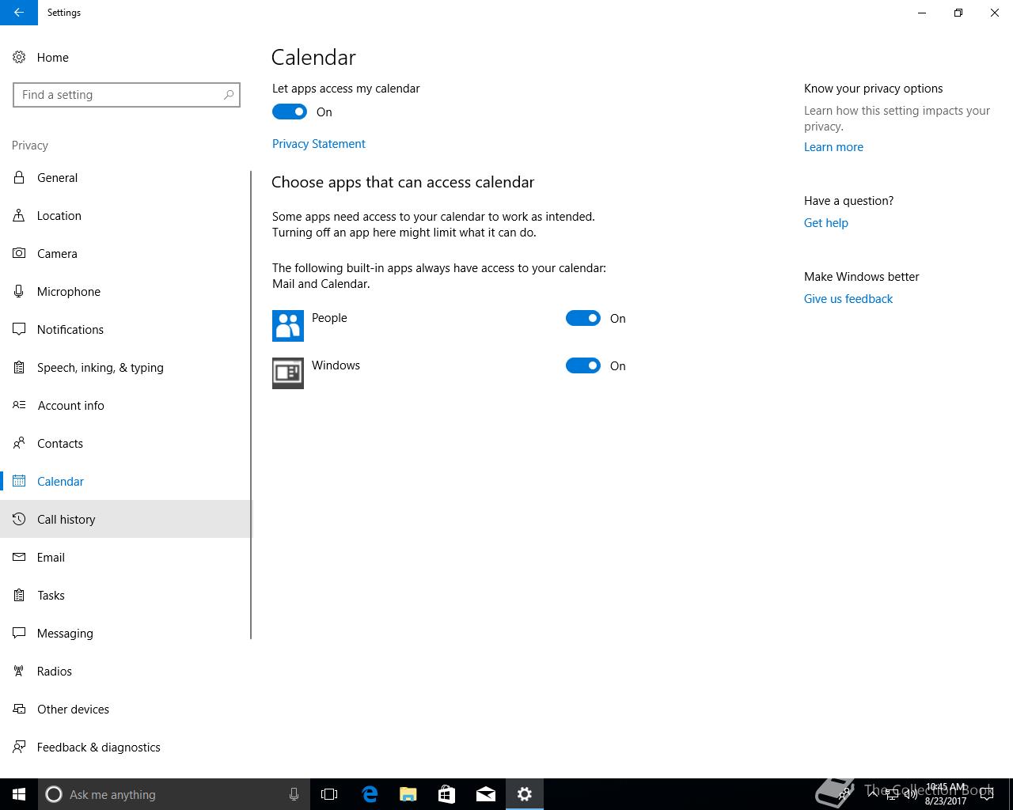Click the Messaging chat icon
The width and height of the screenshot is (1013, 810).
point(19,633)
